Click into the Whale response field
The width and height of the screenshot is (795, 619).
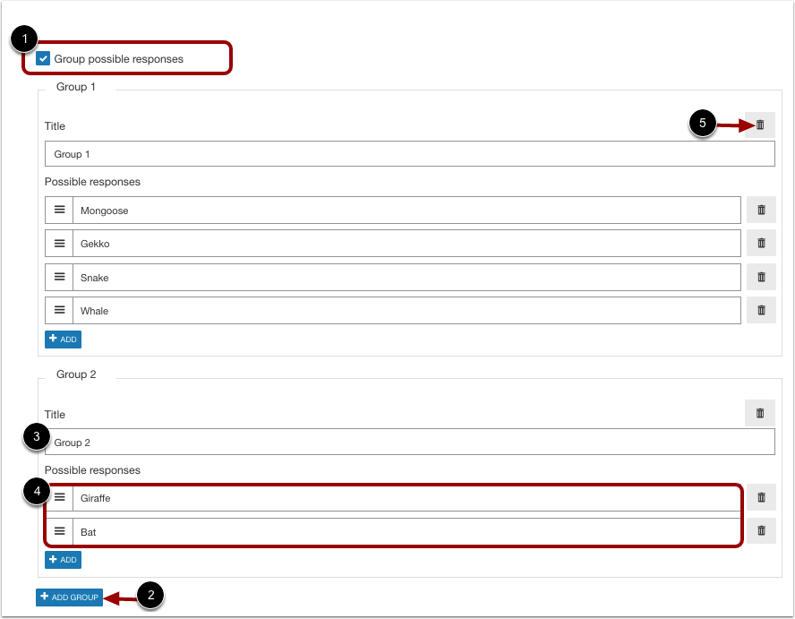click(406, 311)
